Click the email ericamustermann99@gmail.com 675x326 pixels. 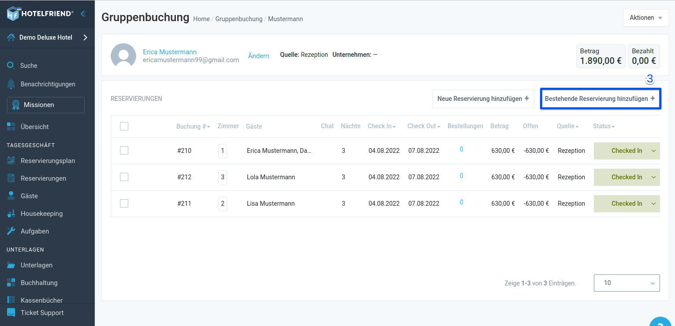coord(191,60)
